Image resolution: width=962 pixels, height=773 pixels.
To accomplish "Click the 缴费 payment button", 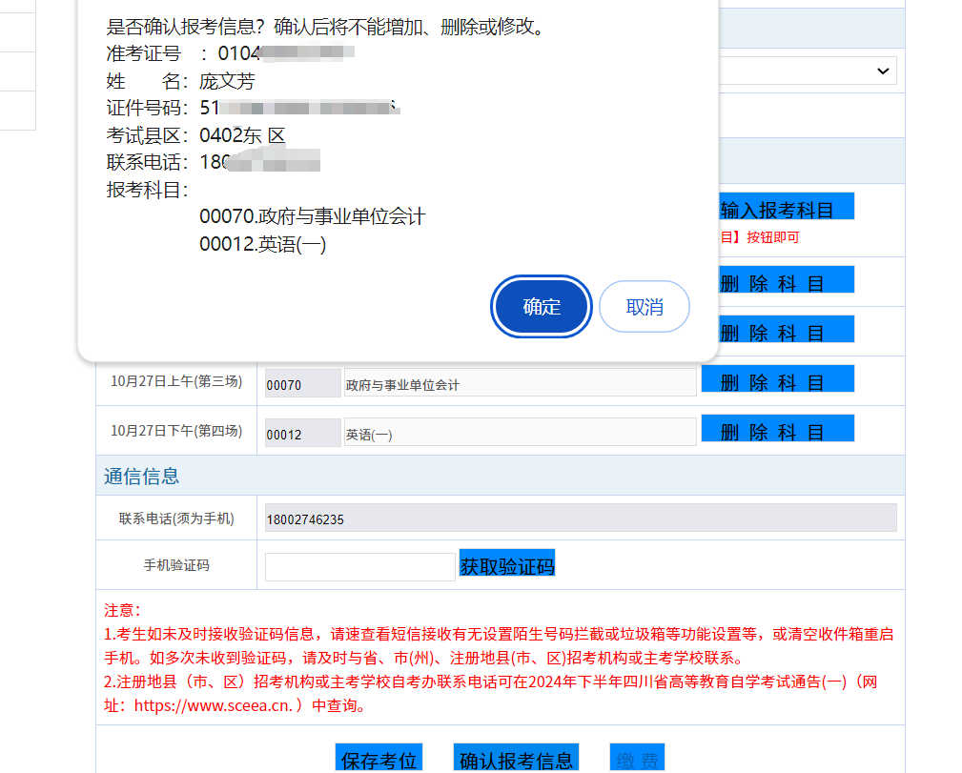I will 637,760.
